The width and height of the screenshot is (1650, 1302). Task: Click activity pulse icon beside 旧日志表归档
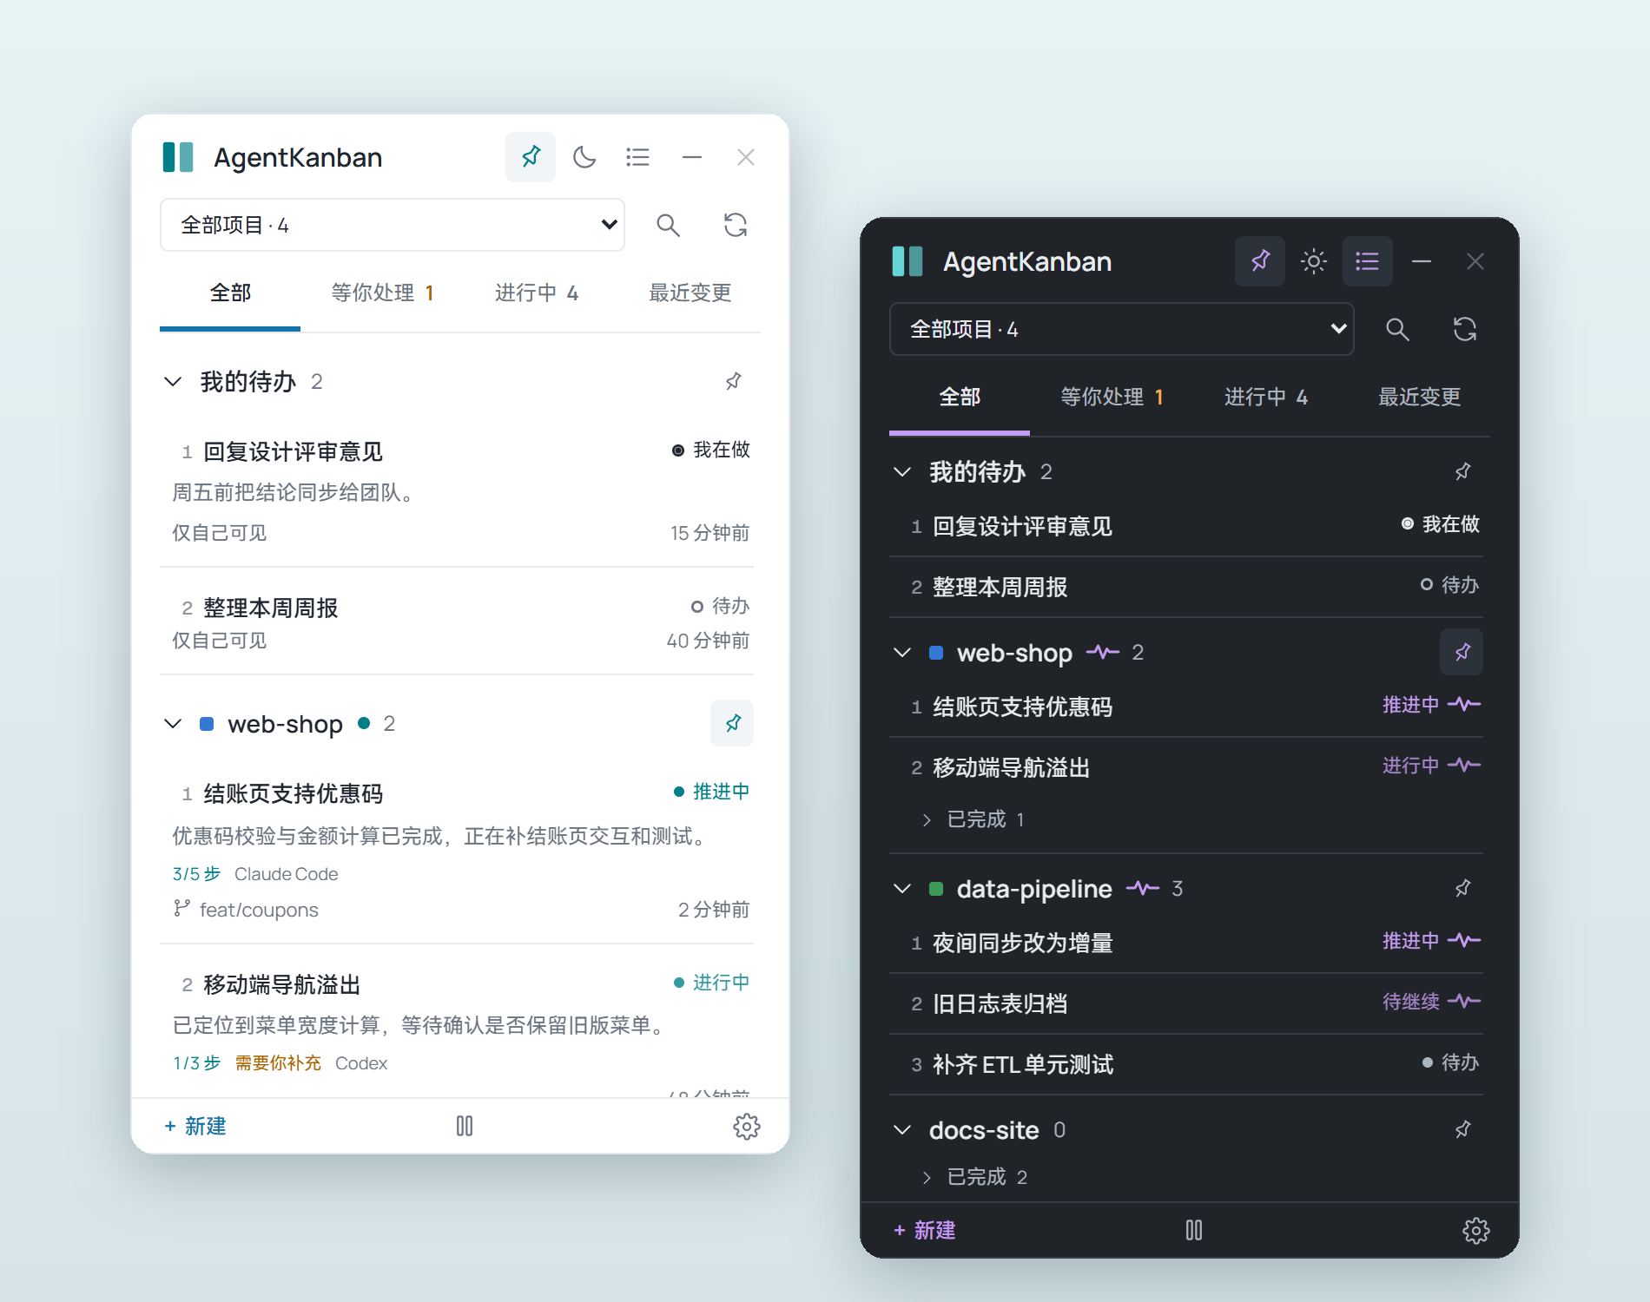(x=1464, y=1001)
